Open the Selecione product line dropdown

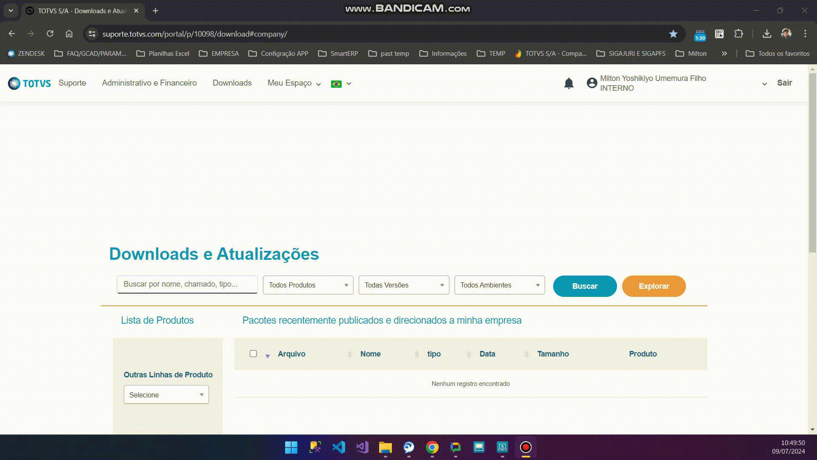166,395
